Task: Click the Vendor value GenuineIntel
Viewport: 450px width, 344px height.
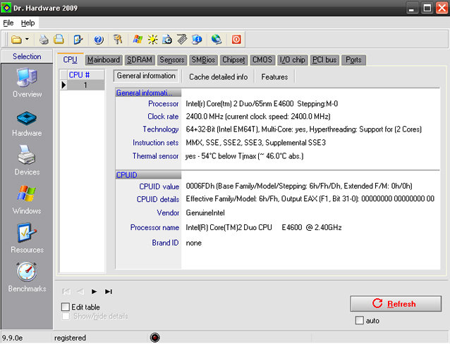Action: click(x=205, y=213)
